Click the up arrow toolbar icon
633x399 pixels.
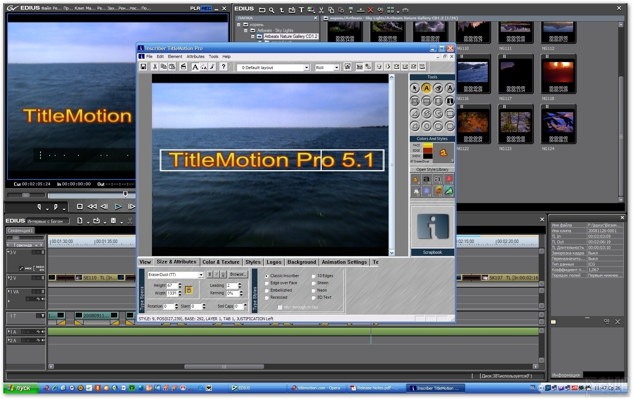pyautogui.click(x=379, y=66)
